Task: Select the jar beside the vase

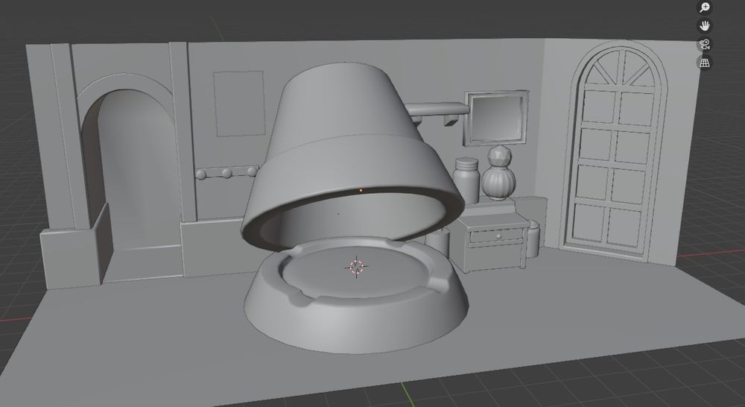Action: [466, 180]
